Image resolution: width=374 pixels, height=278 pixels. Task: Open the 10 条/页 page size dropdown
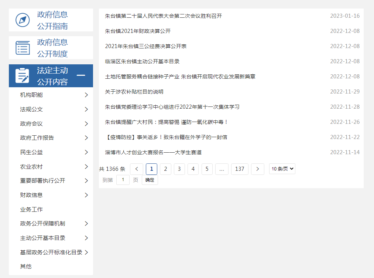[x=282, y=169]
